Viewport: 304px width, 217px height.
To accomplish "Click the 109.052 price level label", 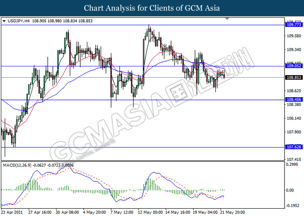I will (x=294, y=66).
